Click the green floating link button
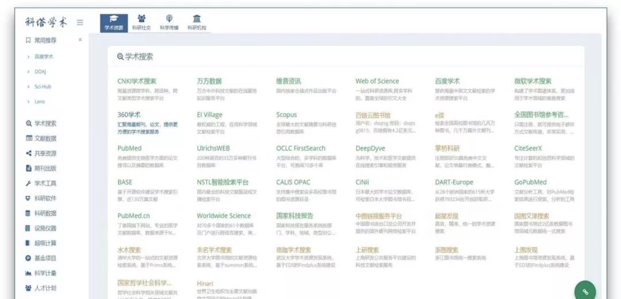This screenshot has width=621, height=299. tap(585, 290)
